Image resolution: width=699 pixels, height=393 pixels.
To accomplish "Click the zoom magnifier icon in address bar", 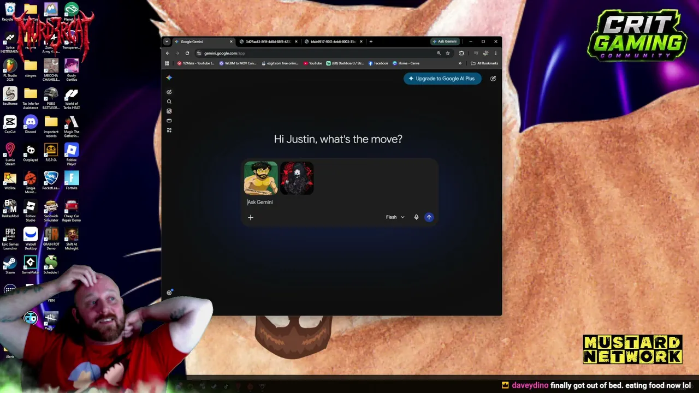I will click(x=439, y=53).
